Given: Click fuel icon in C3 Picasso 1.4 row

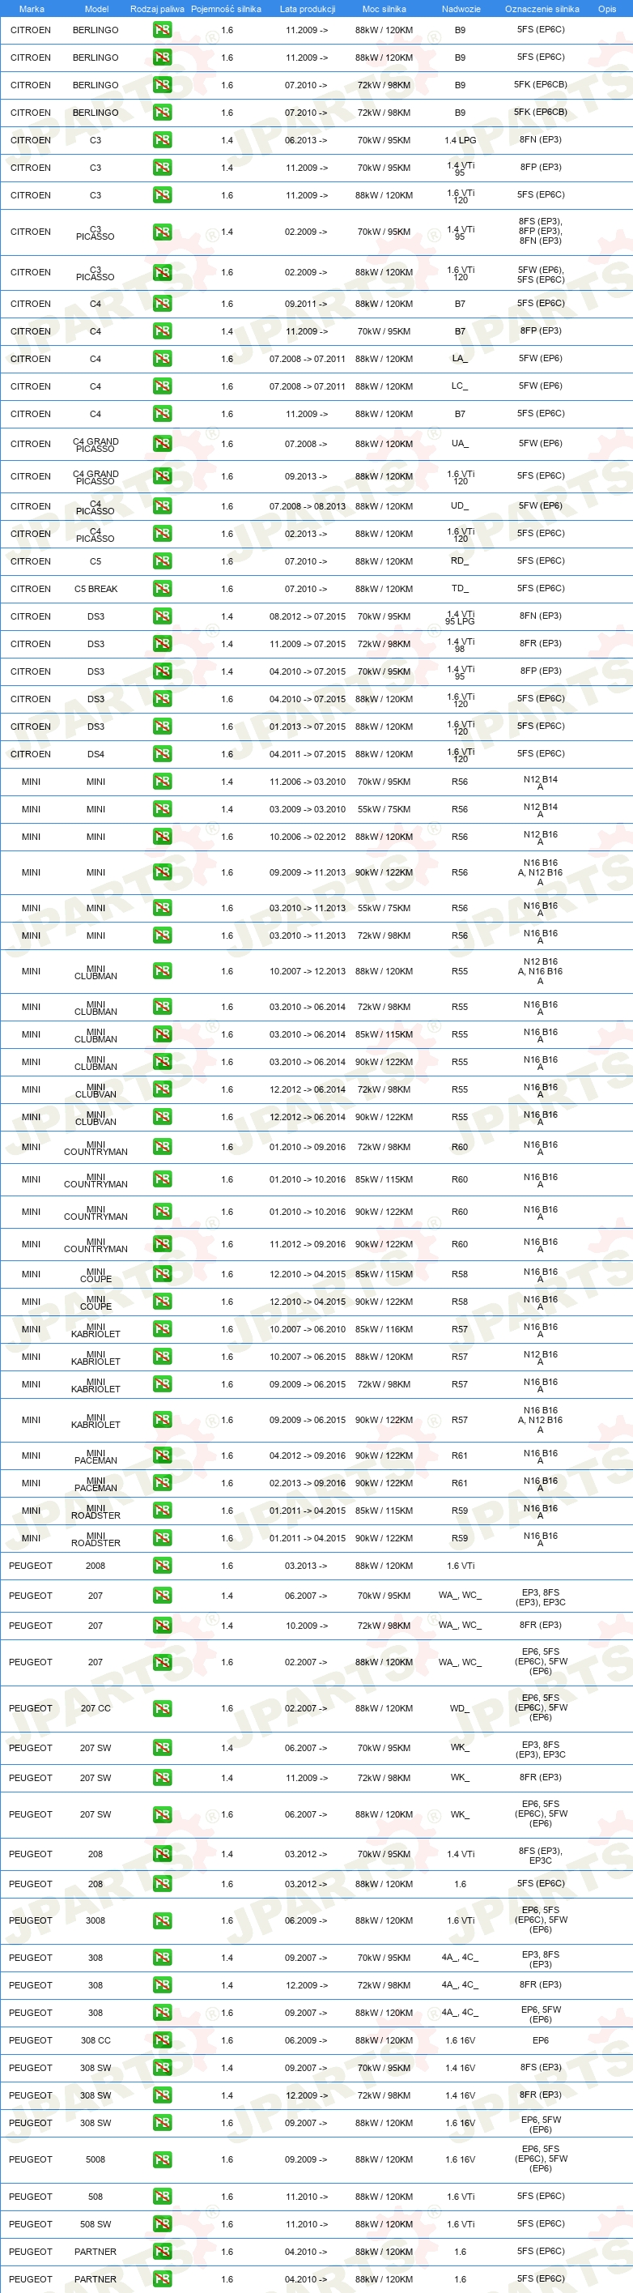Looking at the screenshot, I should click(162, 232).
